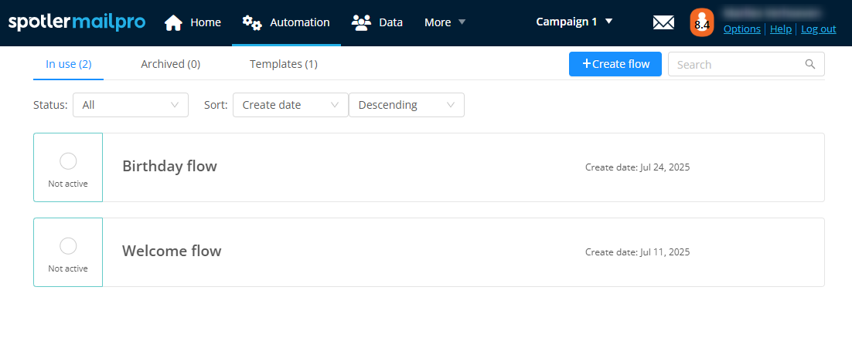Switch to the Templates tab
This screenshot has width=852, height=341.
(x=283, y=64)
